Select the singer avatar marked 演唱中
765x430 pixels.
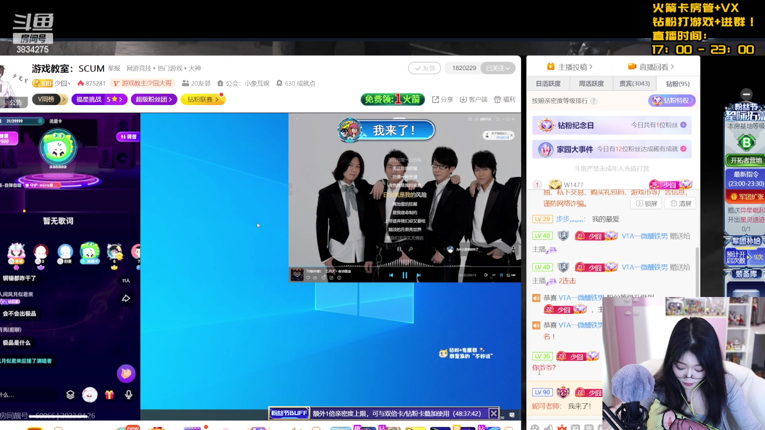point(90,252)
